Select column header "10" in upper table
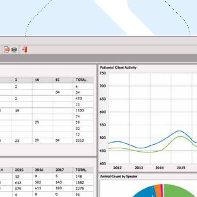Screen dimensions: 197x197 (37, 80)
